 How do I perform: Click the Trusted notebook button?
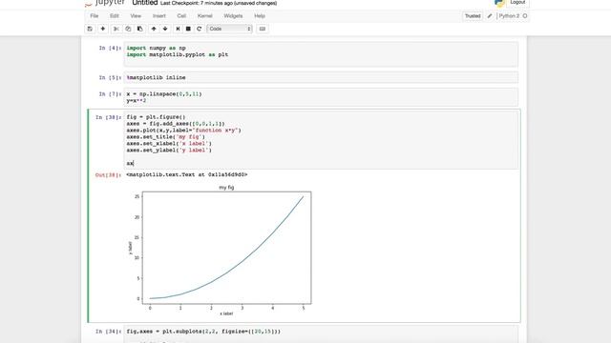(473, 16)
